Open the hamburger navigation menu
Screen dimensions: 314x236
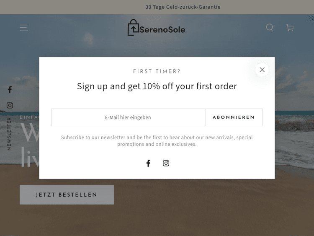point(24,28)
